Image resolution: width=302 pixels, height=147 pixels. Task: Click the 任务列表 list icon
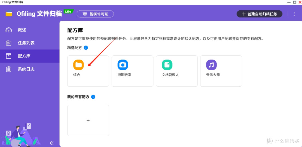click(9, 43)
